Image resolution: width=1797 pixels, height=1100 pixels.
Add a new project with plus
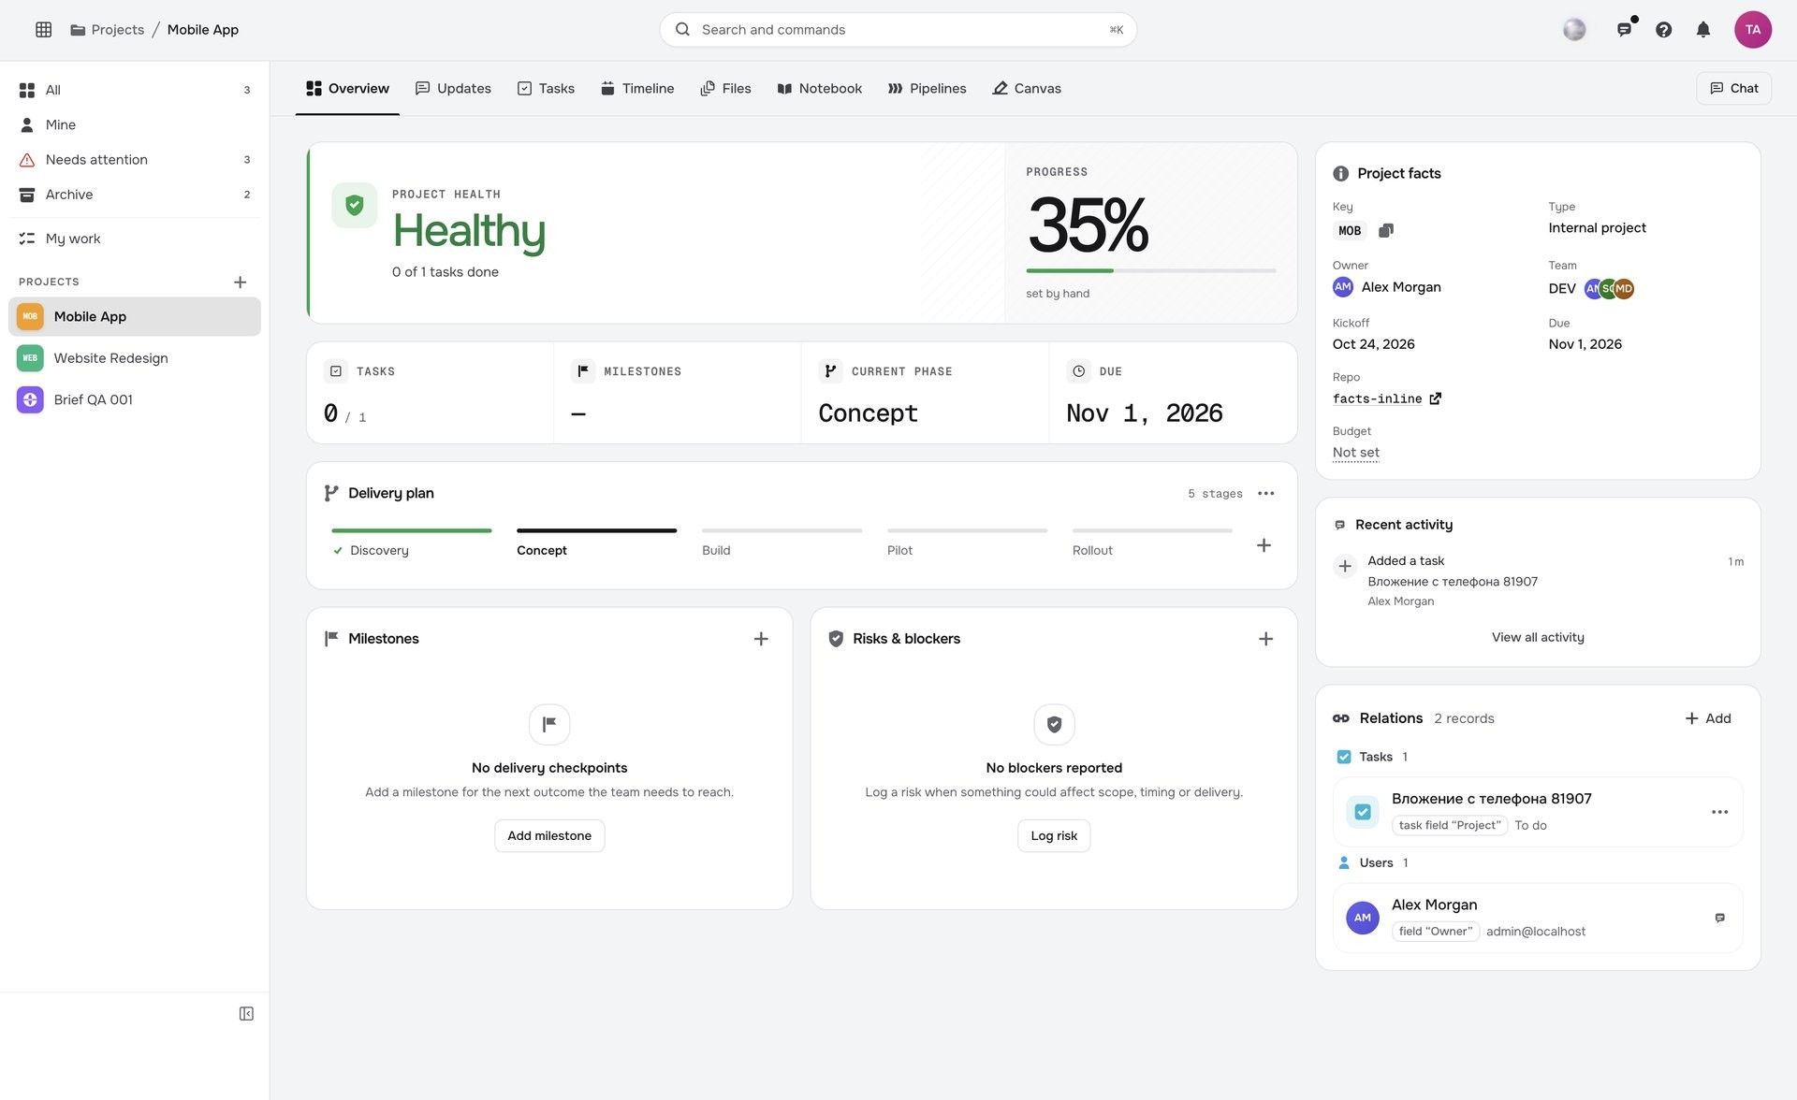[x=240, y=282]
